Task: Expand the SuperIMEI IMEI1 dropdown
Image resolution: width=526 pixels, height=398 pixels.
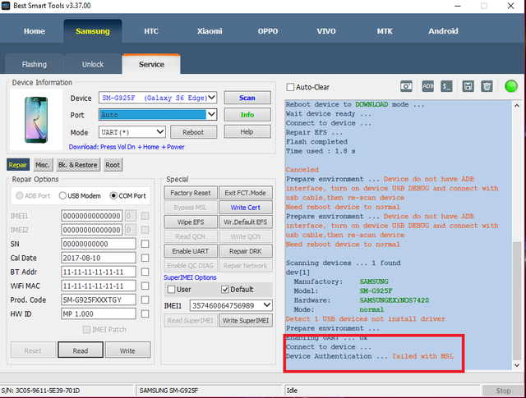Action: coord(267,305)
